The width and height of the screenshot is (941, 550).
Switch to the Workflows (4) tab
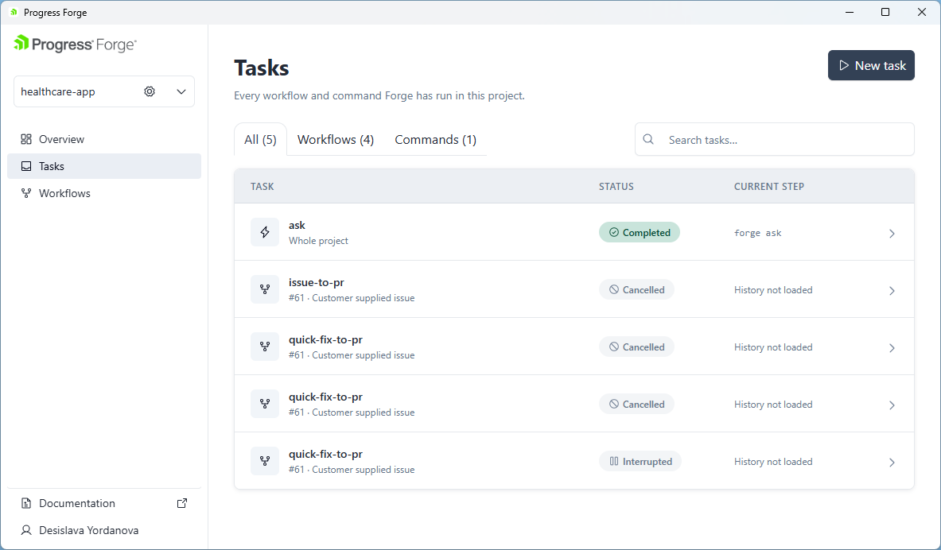336,140
